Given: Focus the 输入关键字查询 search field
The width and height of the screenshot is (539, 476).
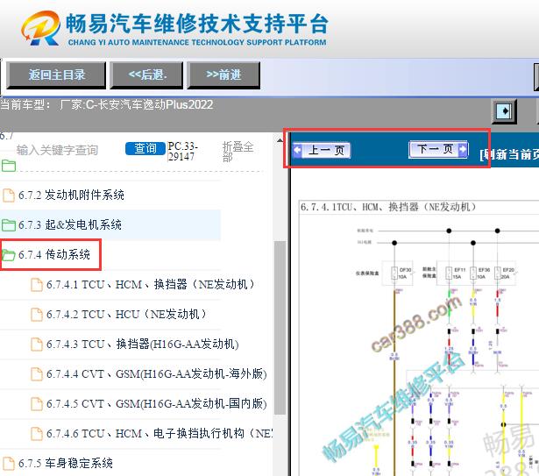Looking at the screenshot, I should [58, 150].
